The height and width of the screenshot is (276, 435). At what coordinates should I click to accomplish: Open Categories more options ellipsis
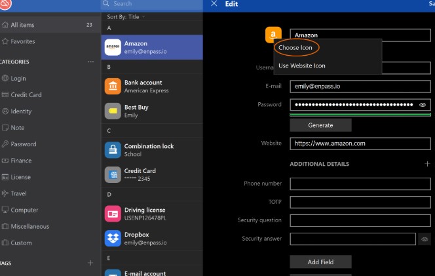91,62
